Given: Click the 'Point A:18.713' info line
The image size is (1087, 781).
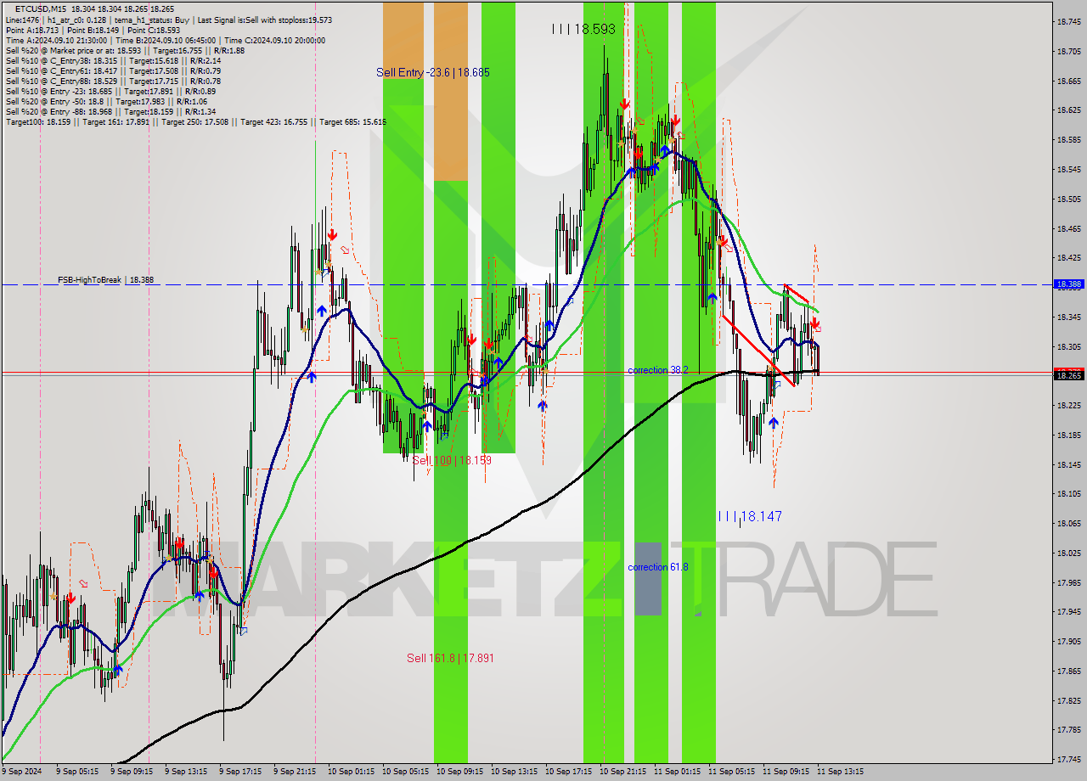Looking at the screenshot, I should [93, 30].
